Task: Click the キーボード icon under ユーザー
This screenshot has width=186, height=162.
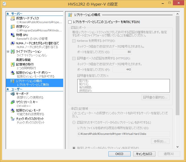Action: coord(13,94)
